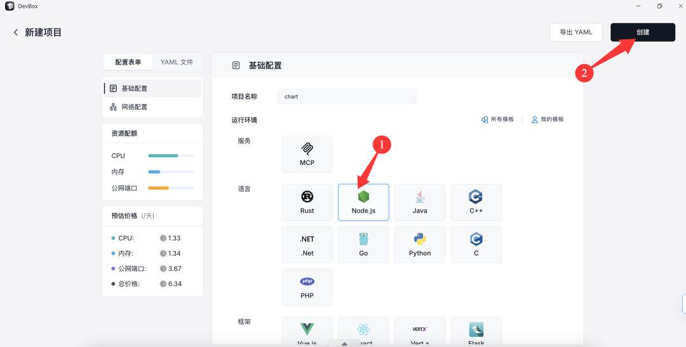This screenshot has width=686, height=347.
Task: Click the 所有模板 templates icon
Action: click(485, 119)
